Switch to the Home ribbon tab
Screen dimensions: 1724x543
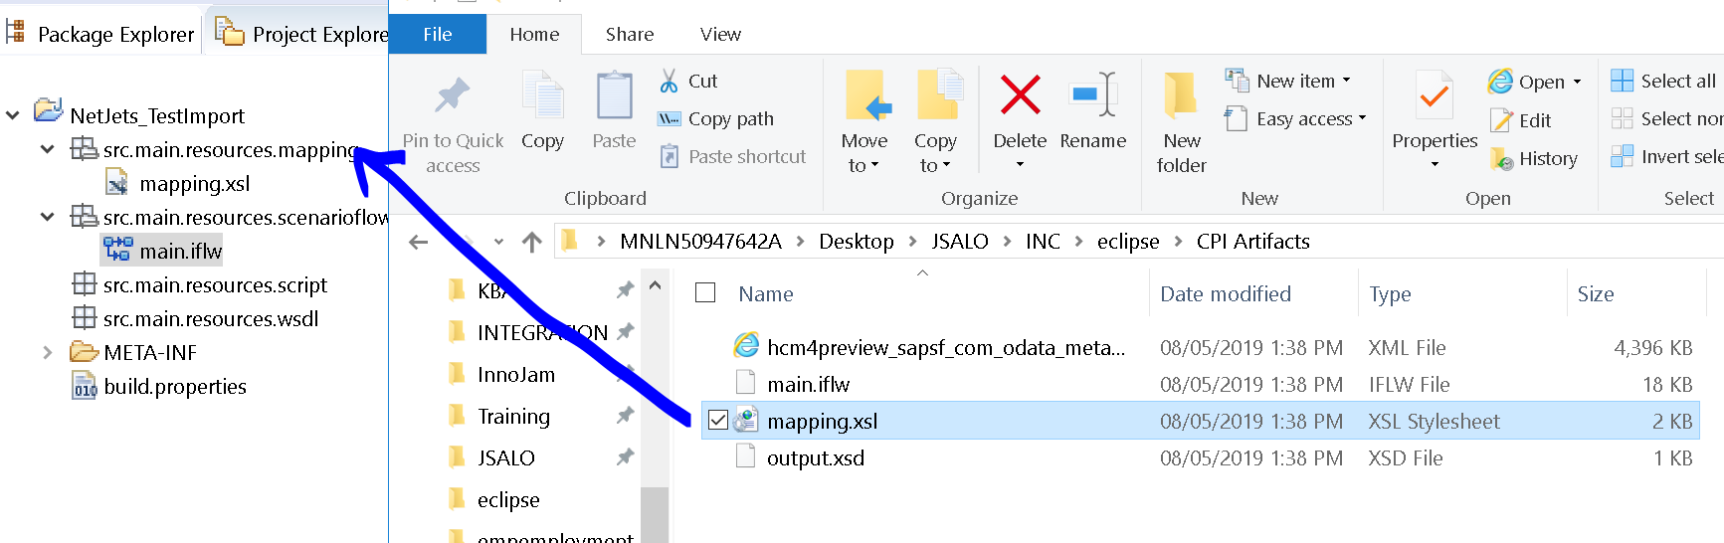(534, 34)
